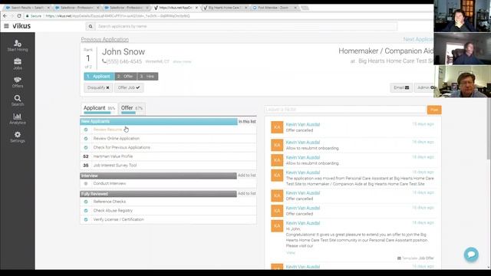Image resolution: width=491 pixels, height=276 pixels.
Task: Click the Leave a Note input field
Action: tap(345, 110)
